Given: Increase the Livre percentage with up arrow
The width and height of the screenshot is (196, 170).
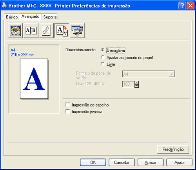Looking at the screenshot, I should (136, 83).
